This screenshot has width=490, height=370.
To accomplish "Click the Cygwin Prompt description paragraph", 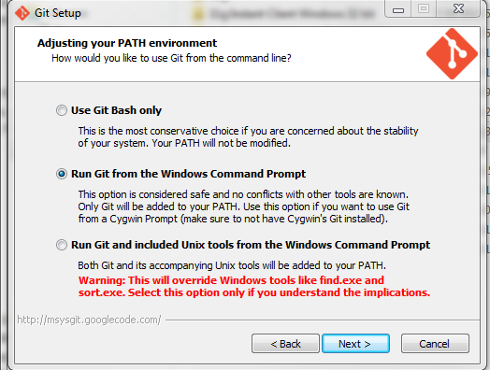I will [x=243, y=206].
